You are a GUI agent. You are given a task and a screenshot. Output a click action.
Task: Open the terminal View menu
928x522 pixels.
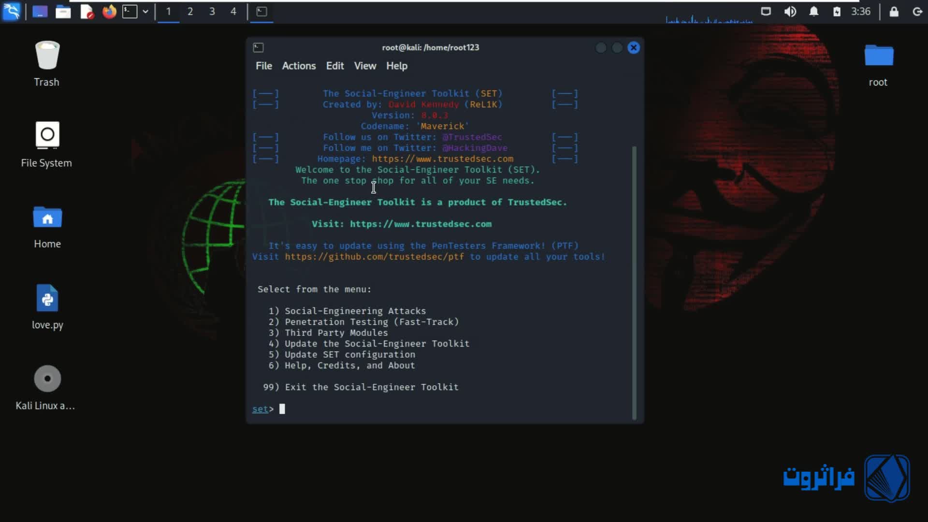364,66
